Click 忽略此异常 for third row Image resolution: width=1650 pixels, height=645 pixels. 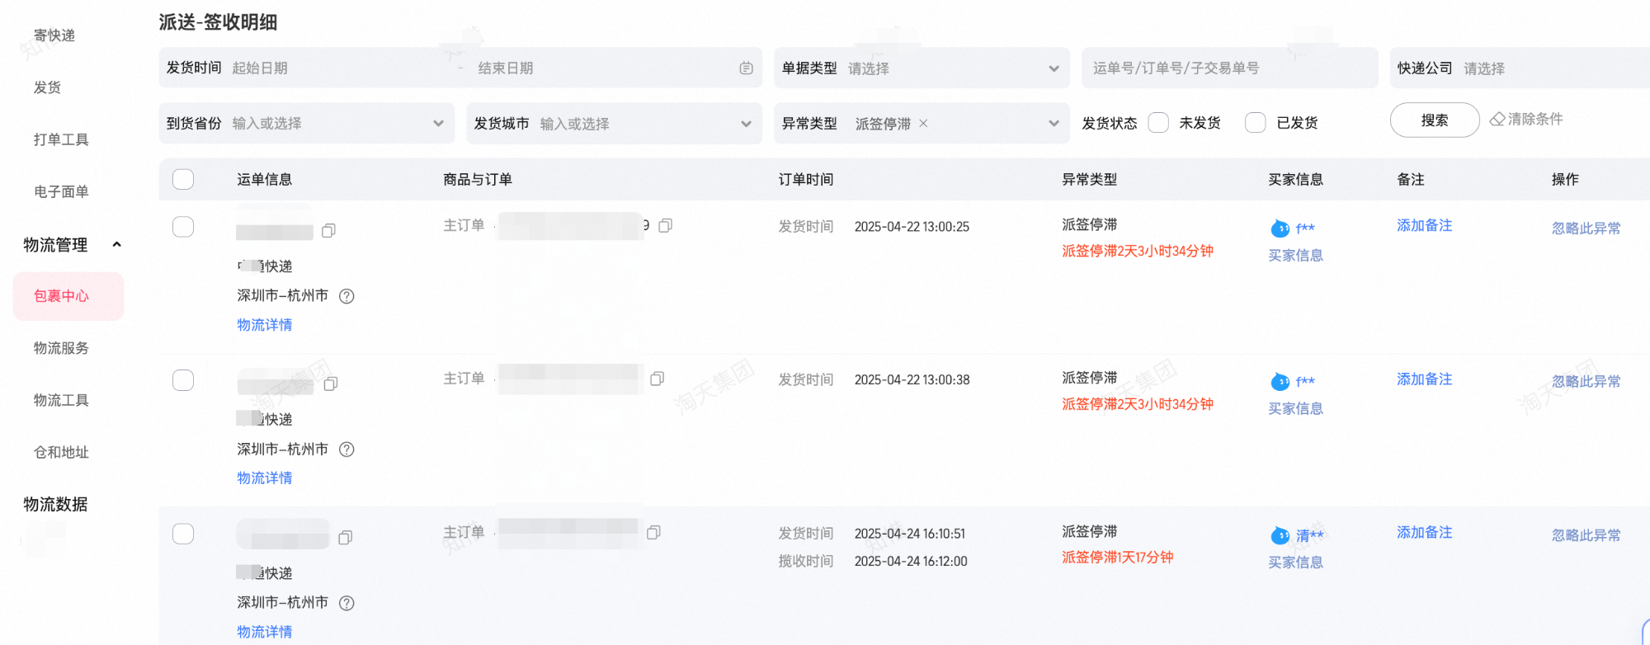[x=1586, y=535]
